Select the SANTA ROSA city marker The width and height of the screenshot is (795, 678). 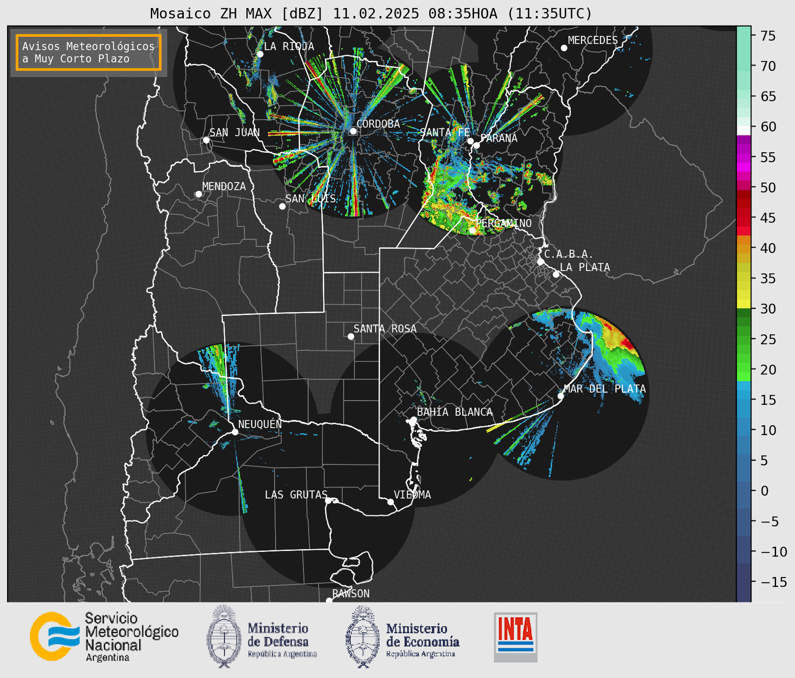[x=351, y=337]
